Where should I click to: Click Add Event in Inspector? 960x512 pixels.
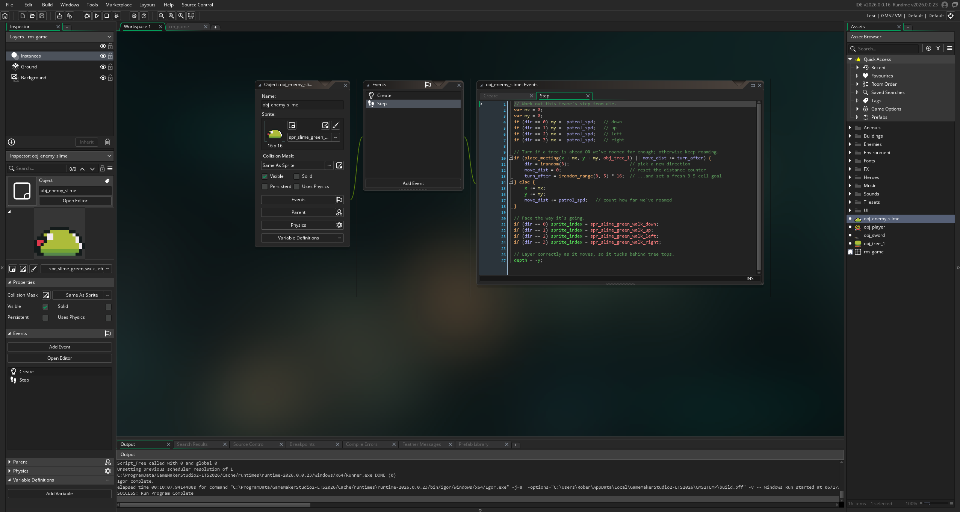[60, 347]
